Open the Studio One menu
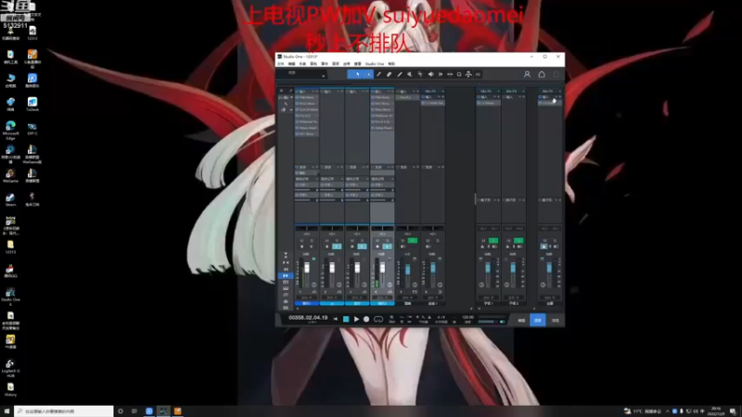742x417 pixels. pos(375,64)
